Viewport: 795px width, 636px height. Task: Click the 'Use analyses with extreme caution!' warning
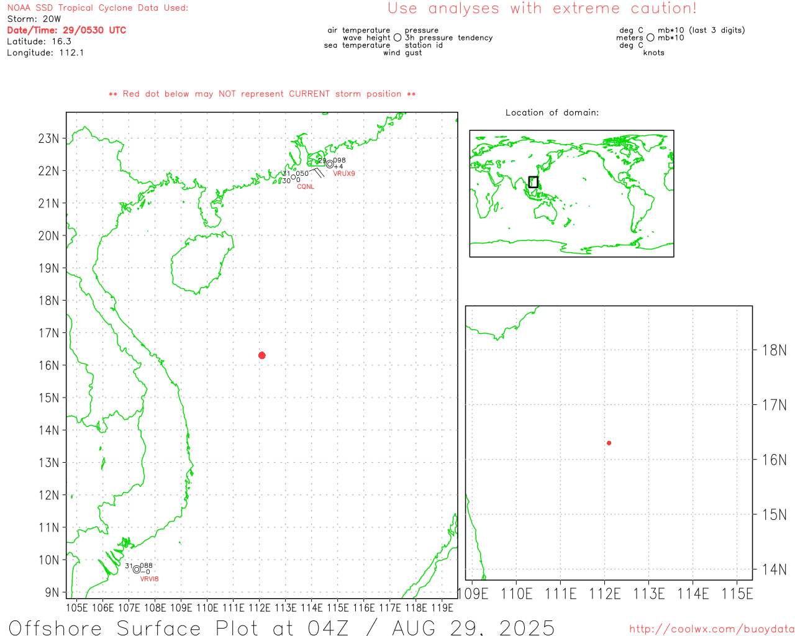click(542, 9)
